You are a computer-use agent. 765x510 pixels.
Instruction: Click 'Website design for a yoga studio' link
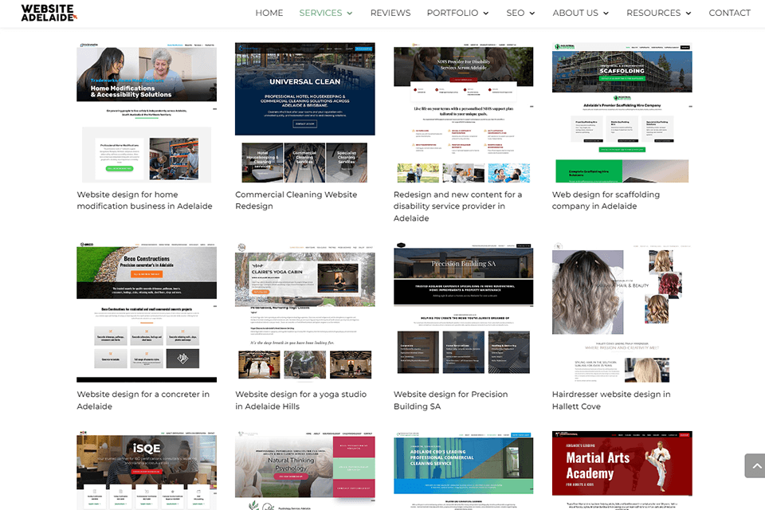(300, 400)
